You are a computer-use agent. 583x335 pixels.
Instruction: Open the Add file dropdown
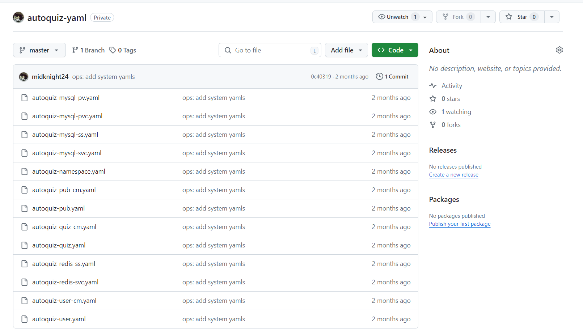point(346,50)
